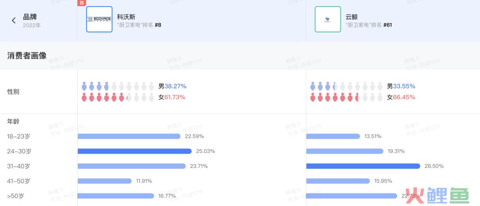Click 云鲸 ranking text #61
480x206 pixels.
click(388, 25)
